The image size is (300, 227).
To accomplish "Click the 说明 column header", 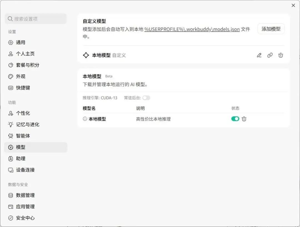I will click(x=140, y=108).
